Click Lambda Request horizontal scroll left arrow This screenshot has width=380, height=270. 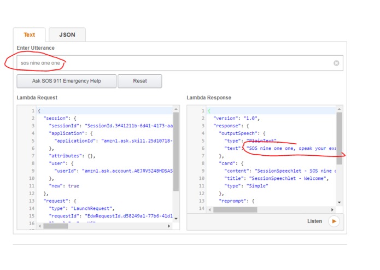[x=40, y=226]
